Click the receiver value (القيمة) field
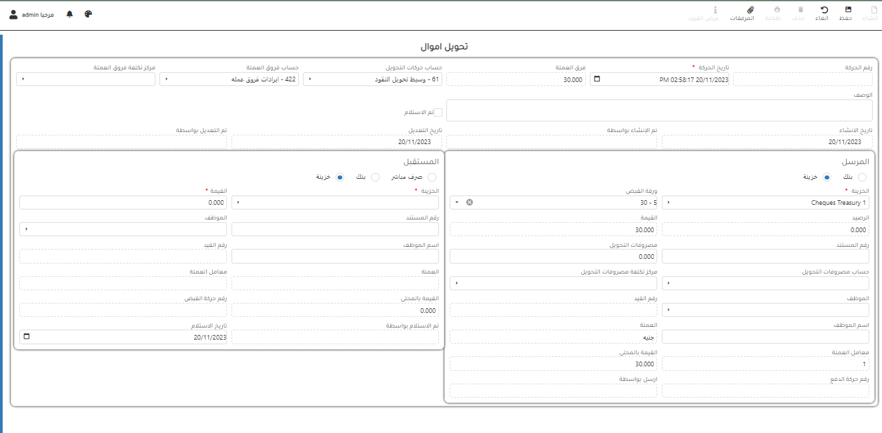Image resolution: width=882 pixels, height=433 pixels. (x=123, y=202)
